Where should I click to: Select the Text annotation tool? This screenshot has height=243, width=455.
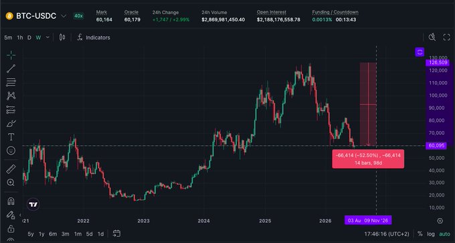pyautogui.click(x=11, y=137)
